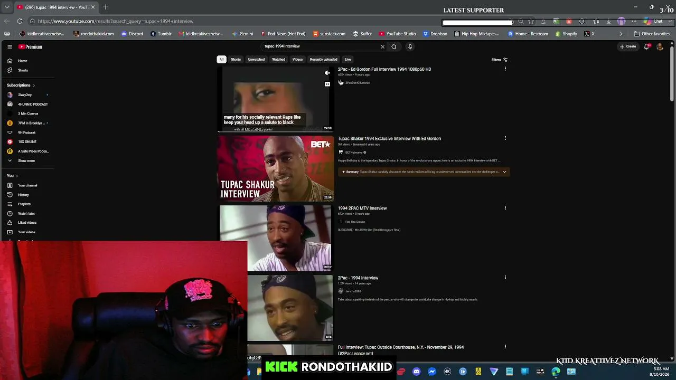Expand the You section

click(12, 176)
